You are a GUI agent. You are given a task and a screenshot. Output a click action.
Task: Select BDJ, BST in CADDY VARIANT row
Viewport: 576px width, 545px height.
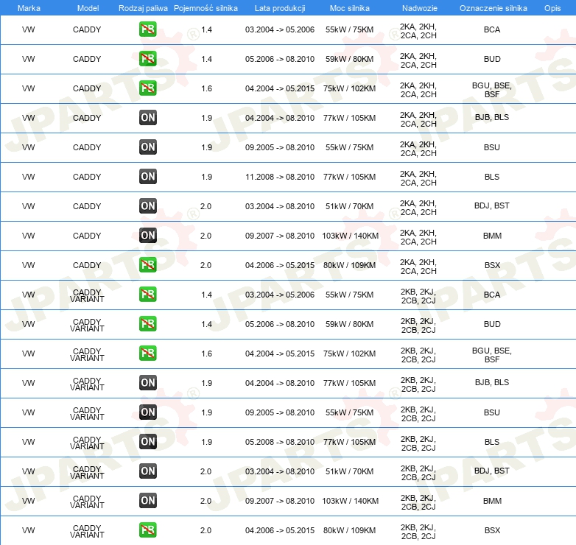coord(492,471)
